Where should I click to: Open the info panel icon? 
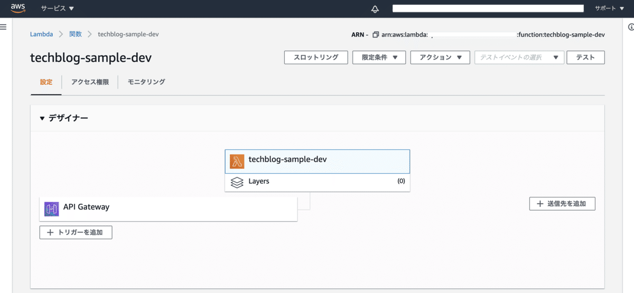click(x=631, y=27)
